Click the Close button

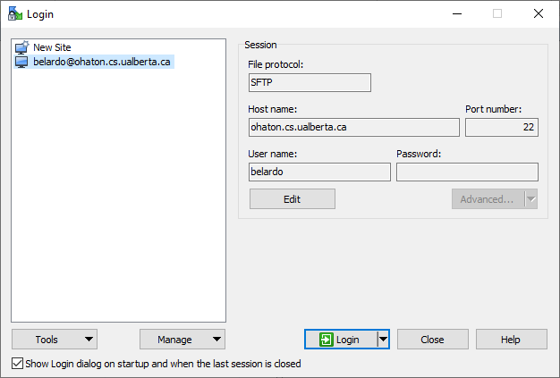coord(432,340)
